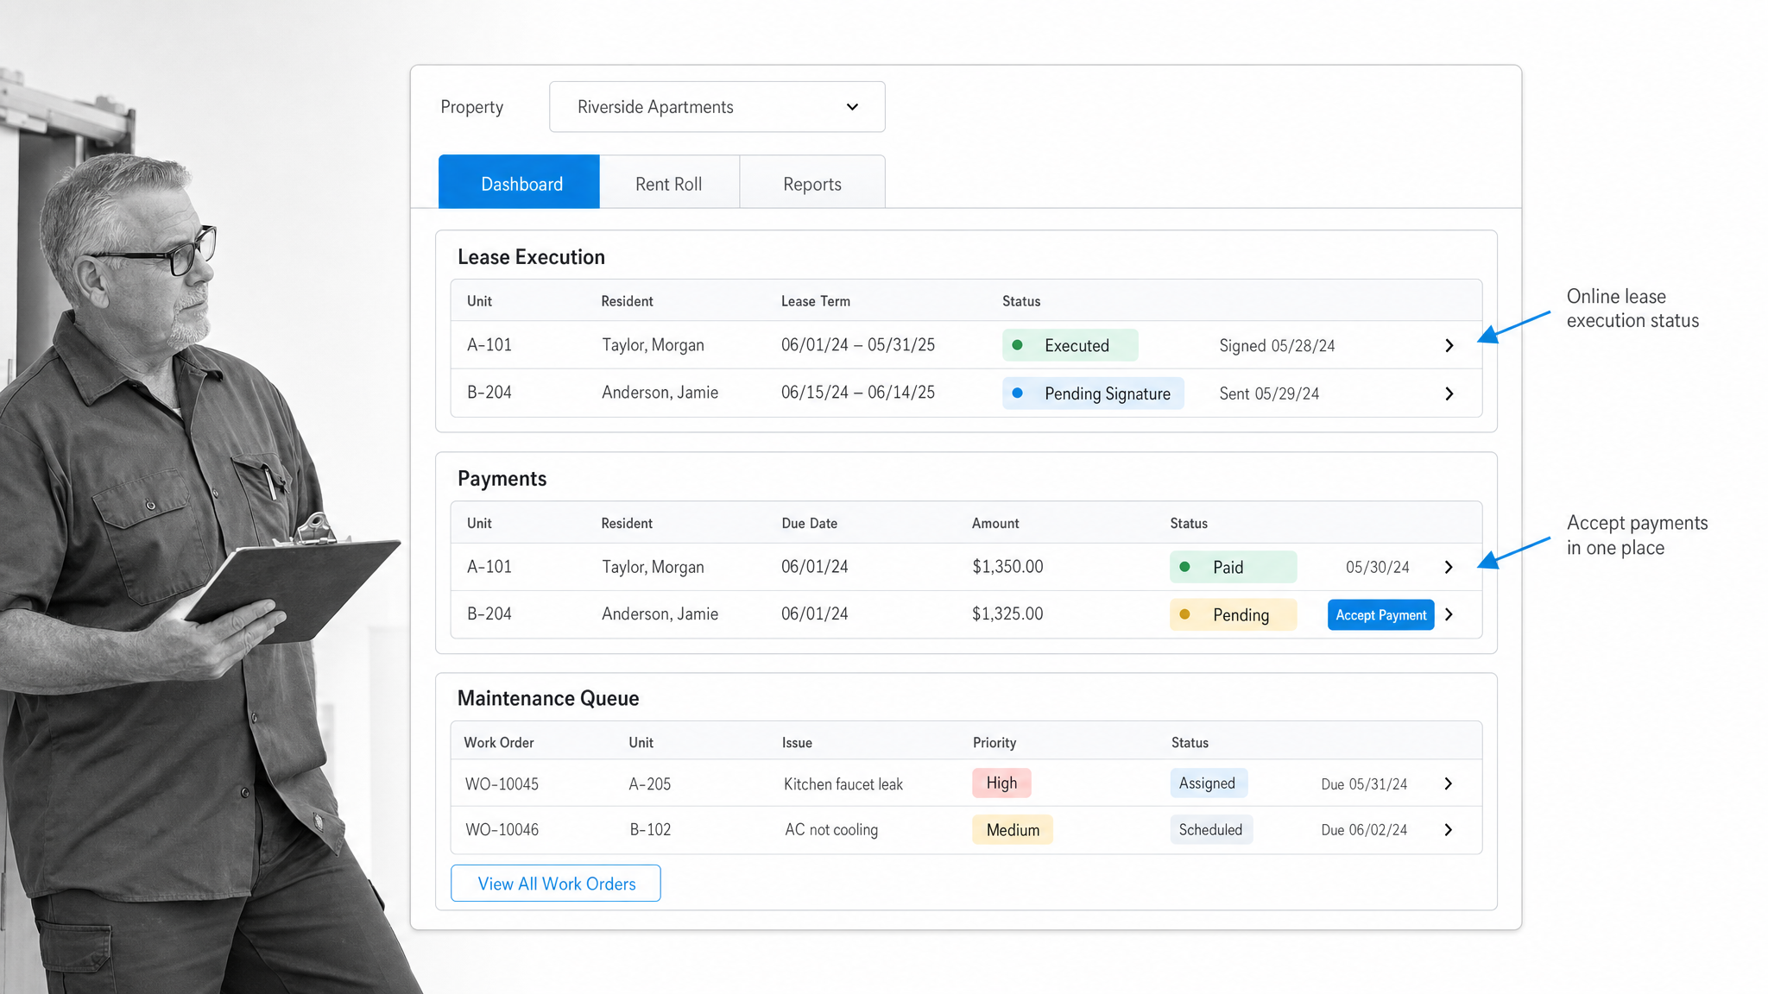Click green dot in Executed badge
Screen dimensions: 1768x994
(x=1018, y=345)
